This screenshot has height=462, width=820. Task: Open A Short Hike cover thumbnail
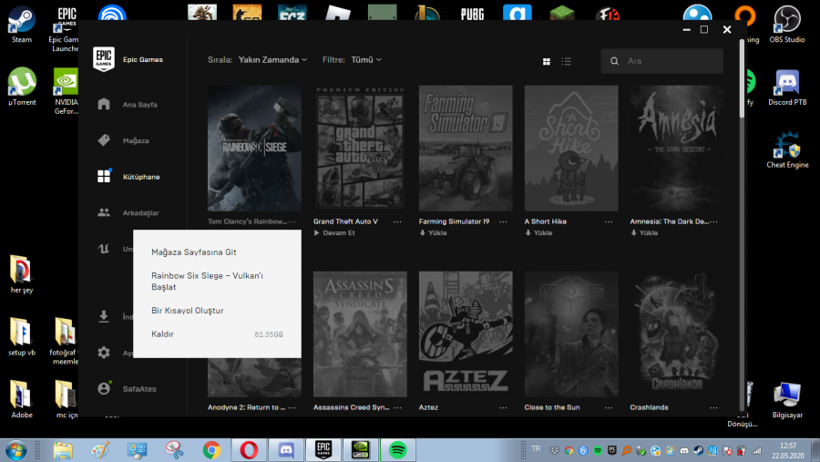click(x=571, y=148)
